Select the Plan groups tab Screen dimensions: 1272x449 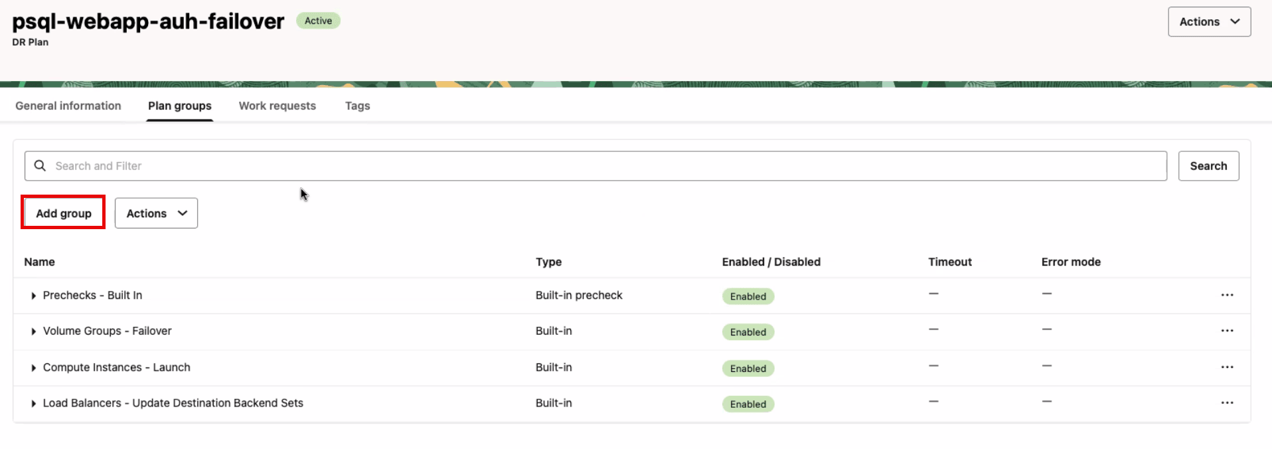pyautogui.click(x=180, y=106)
